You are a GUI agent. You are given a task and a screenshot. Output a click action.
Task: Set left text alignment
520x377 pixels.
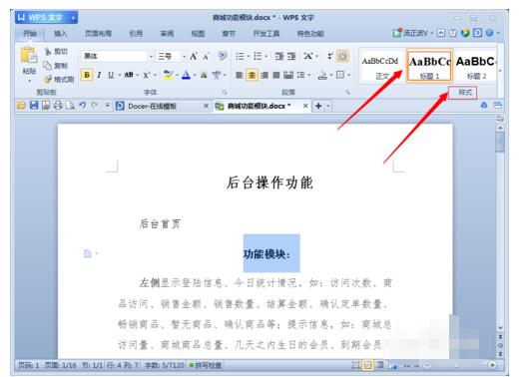(240, 75)
